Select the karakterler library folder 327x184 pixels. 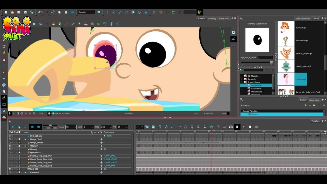(x=256, y=88)
